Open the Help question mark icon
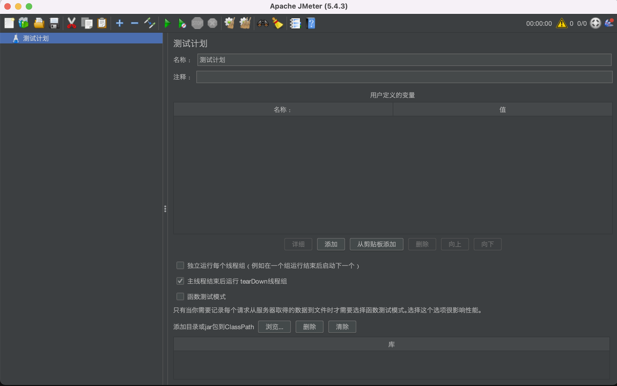The width and height of the screenshot is (617, 386). click(x=311, y=23)
